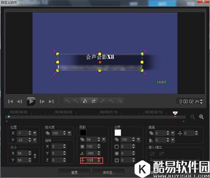Click the ease in/out slider
The image size is (210, 178).
[175, 159]
